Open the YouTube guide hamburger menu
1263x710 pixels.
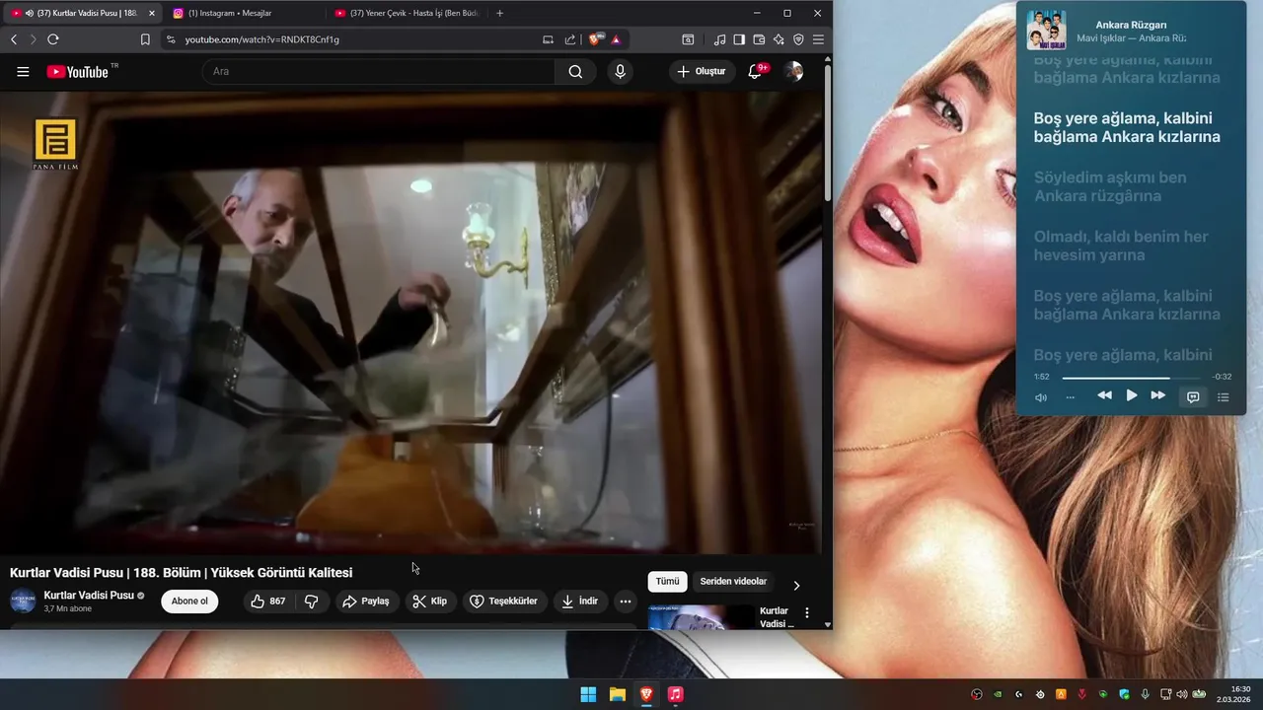[x=23, y=71]
